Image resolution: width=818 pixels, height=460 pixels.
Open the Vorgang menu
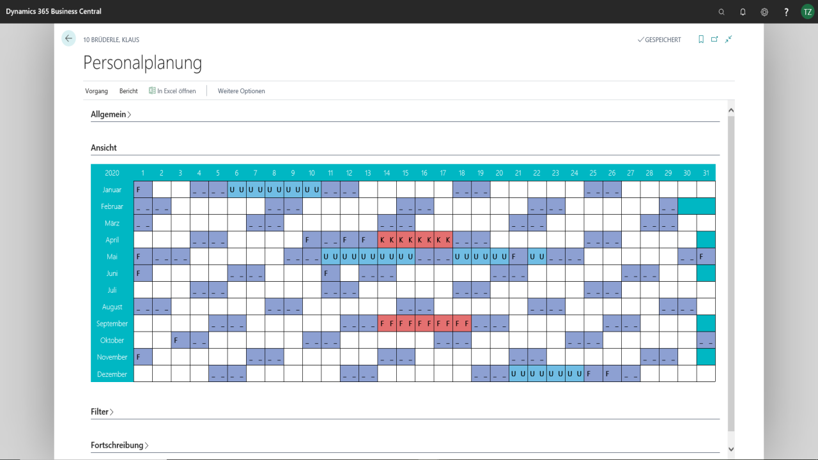tap(96, 91)
